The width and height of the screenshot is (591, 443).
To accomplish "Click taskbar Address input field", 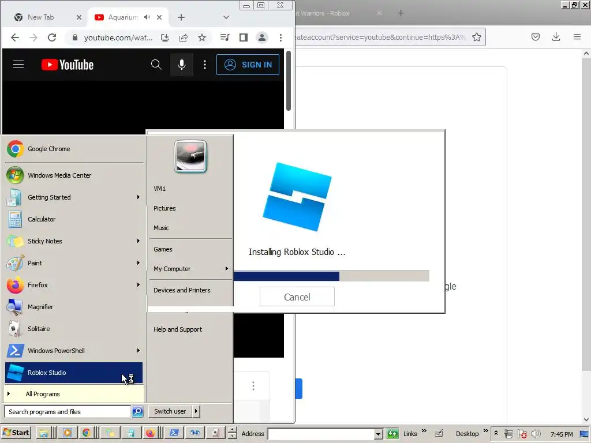I will [321, 434].
